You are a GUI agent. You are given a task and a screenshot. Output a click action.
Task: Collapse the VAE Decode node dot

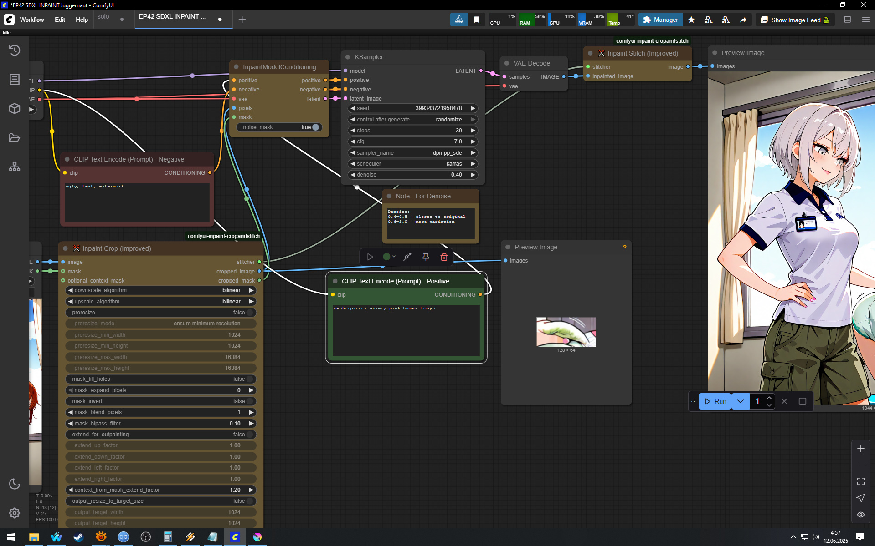507,63
